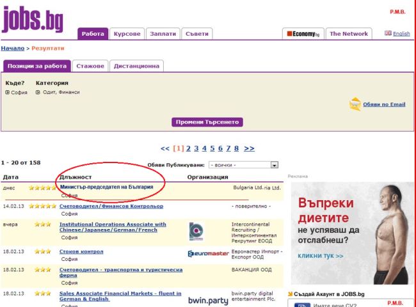The image size is (416, 307).
Task: Go to results page 4
Action: (x=204, y=148)
